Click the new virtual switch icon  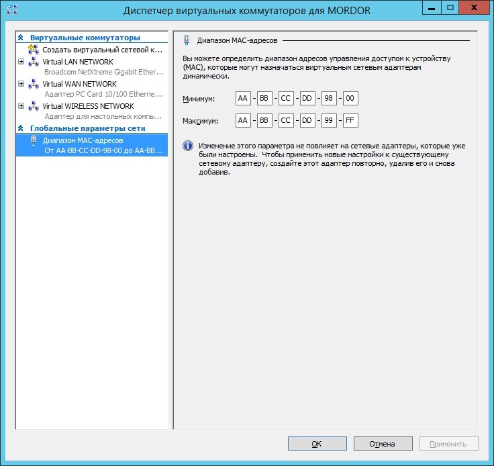34,50
